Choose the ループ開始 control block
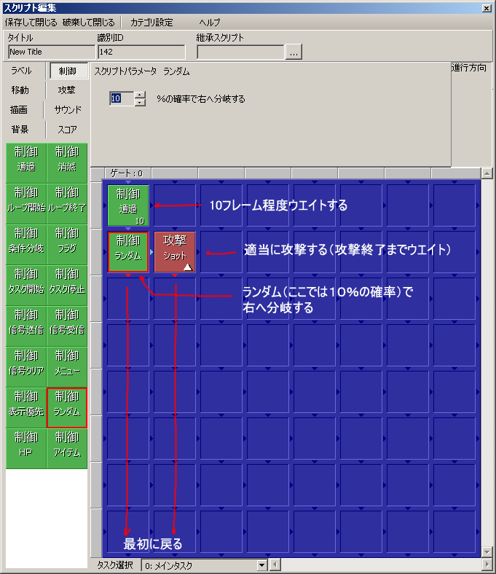 [x=26, y=200]
